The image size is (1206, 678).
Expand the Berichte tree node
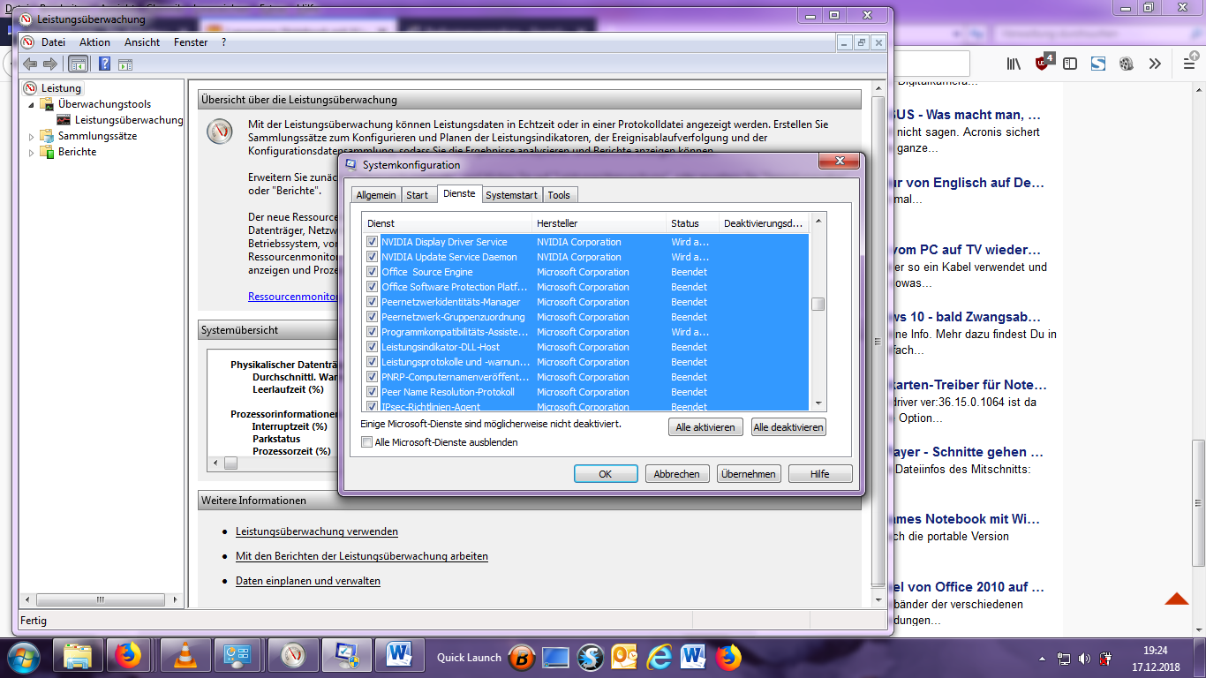32,153
